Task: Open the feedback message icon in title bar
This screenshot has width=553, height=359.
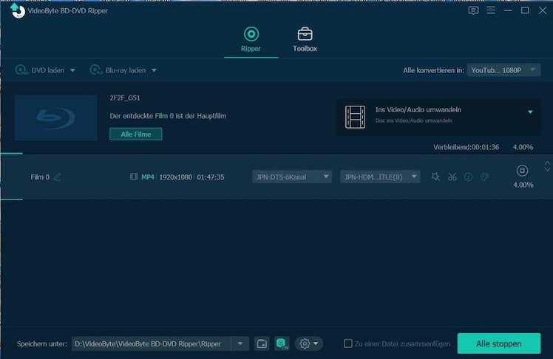Action: pyautogui.click(x=473, y=10)
